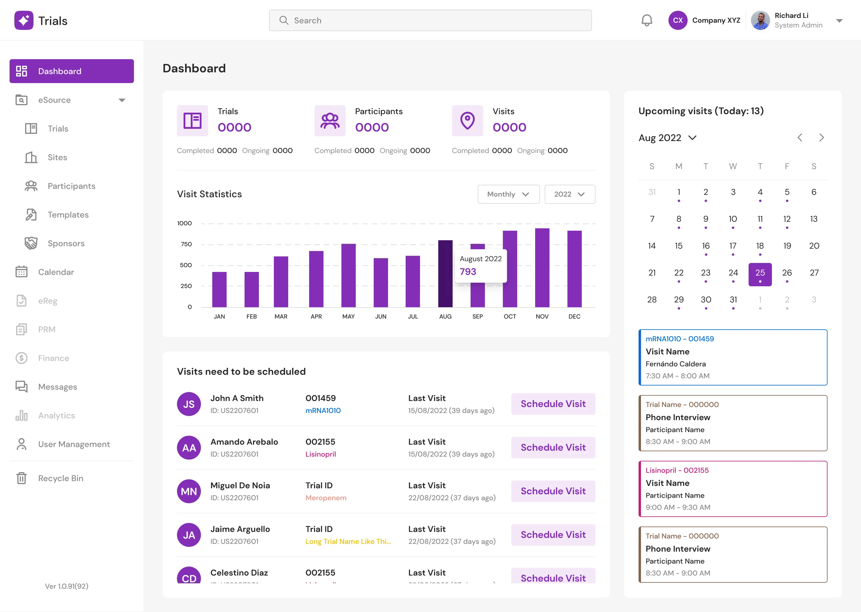Click the Search input field
This screenshot has height=612, width=861.
430,20
